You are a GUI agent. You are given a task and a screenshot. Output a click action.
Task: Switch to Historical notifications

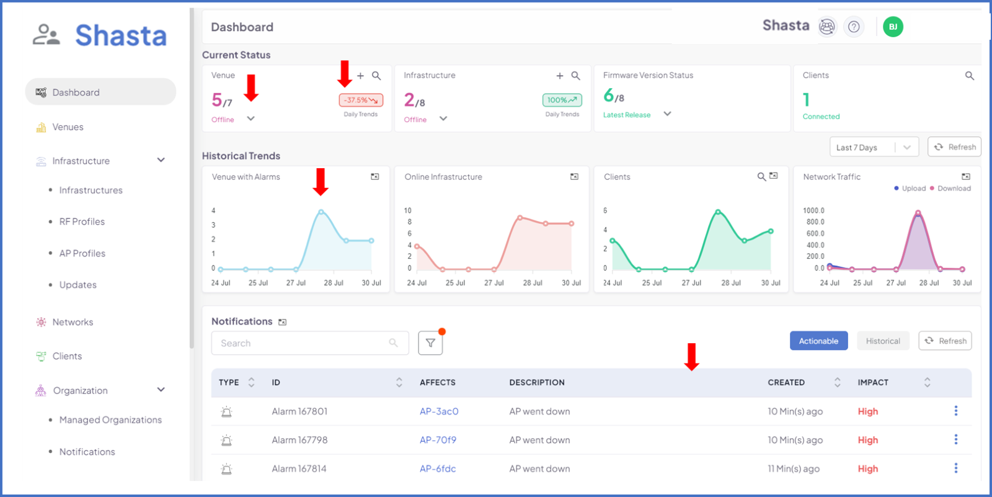tap(883, 341)
